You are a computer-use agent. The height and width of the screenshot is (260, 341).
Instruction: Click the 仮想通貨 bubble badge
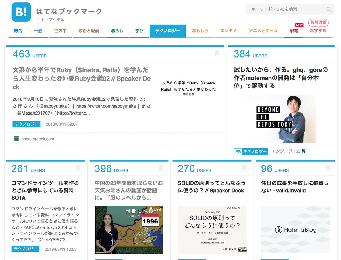(x=318, y=22)
